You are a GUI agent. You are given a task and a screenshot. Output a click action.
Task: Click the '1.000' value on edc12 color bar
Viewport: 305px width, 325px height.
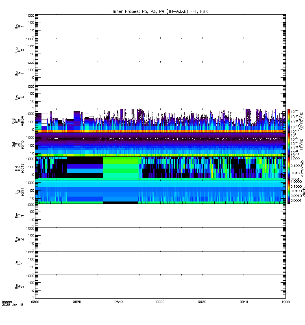(x=295, y=159)
